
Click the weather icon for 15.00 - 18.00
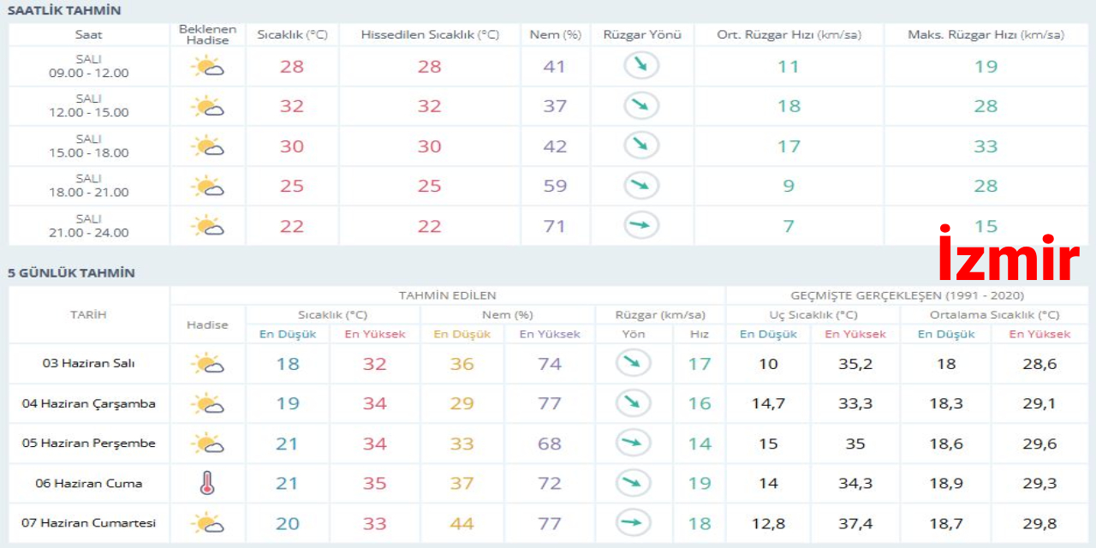(x=207, y=146)
